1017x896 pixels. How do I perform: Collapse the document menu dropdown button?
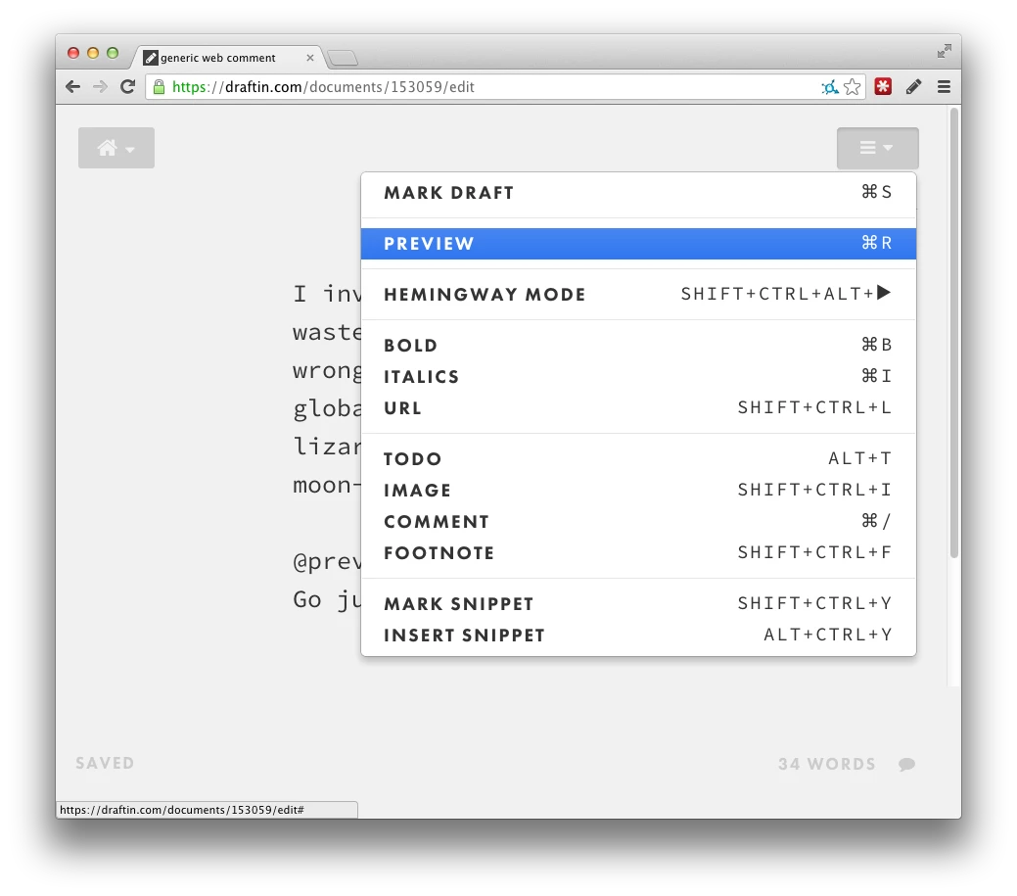click(x=878, y=148)
